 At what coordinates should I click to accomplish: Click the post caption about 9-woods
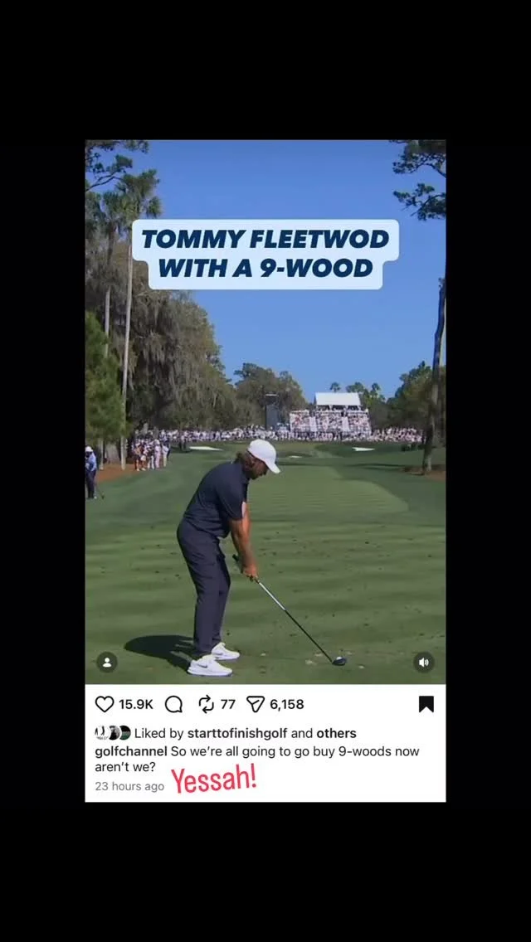click(x=256, y=759)
